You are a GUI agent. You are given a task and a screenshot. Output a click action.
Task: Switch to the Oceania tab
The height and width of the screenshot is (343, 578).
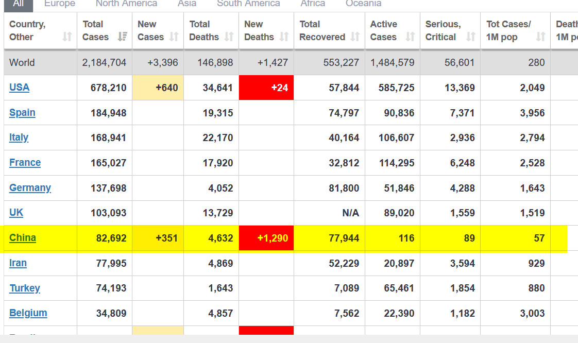pos(364,4)
